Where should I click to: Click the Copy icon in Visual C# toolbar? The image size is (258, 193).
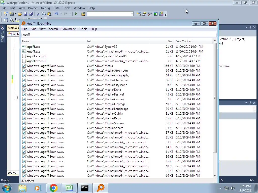(44, 14)
